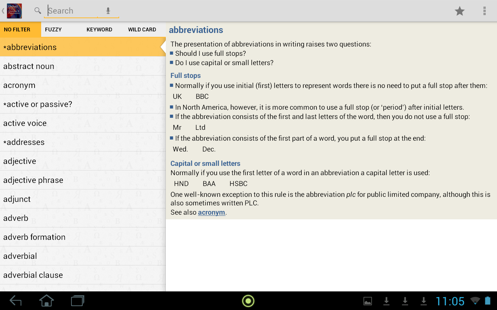Tap the clock showing 11:05
The image size is (497, 310).
point(450,301)
